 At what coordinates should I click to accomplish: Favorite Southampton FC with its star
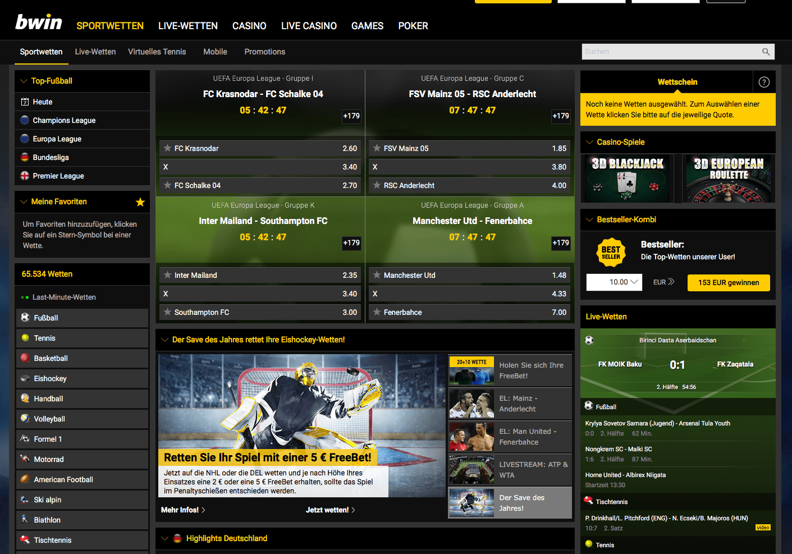[167, 312]
